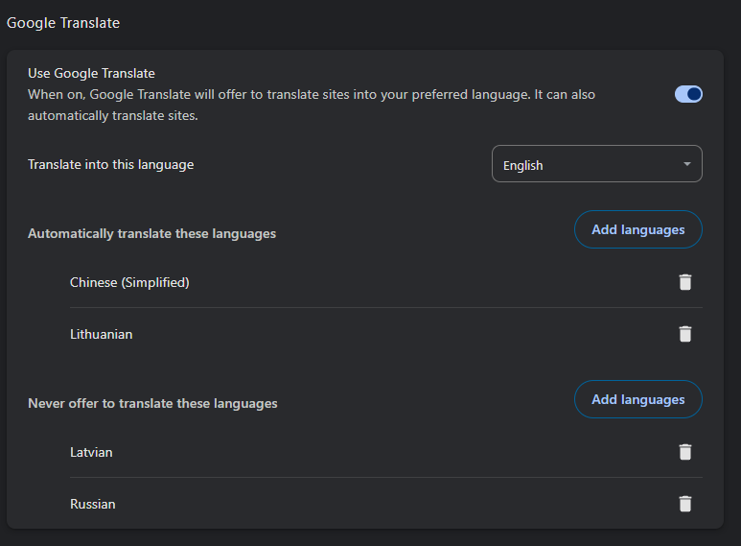Click the caret arrow beside English

[x=686, y=164]
